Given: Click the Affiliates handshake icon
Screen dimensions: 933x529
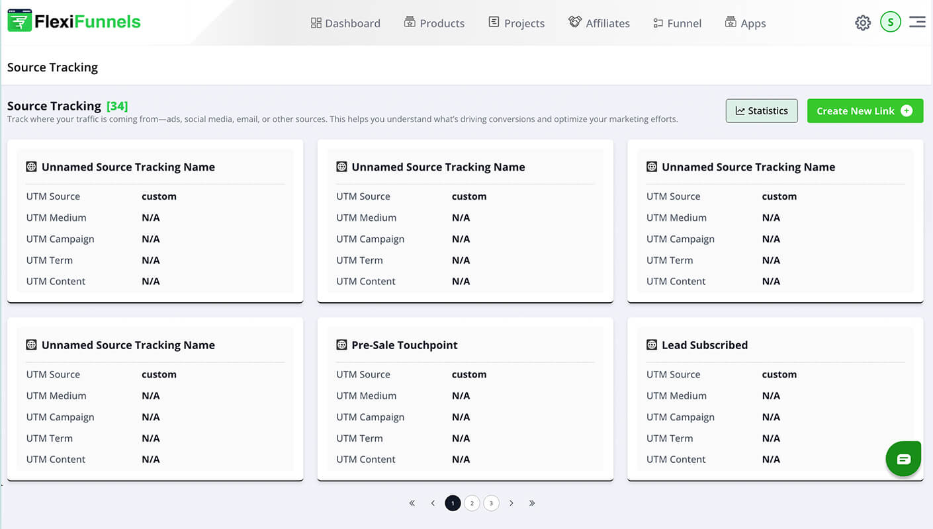Looking at the screenshot, I should pos(574,22).
